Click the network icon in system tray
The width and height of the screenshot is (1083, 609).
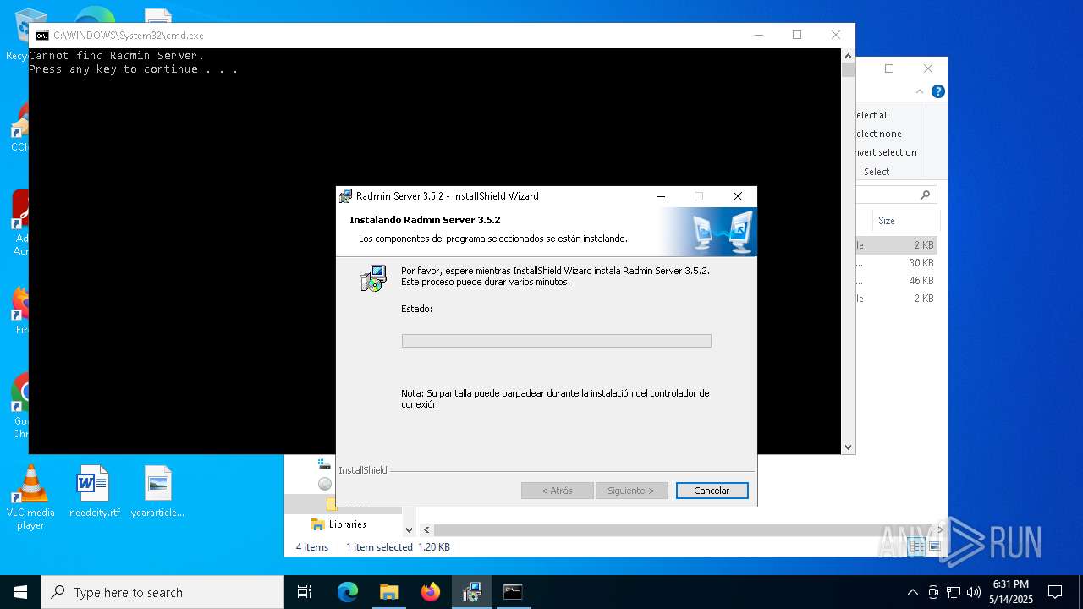coord(954,592)
